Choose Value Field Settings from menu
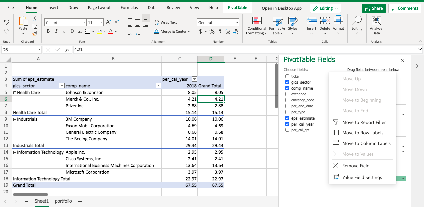This screenshot has width=424, height=209. (362, 177)
